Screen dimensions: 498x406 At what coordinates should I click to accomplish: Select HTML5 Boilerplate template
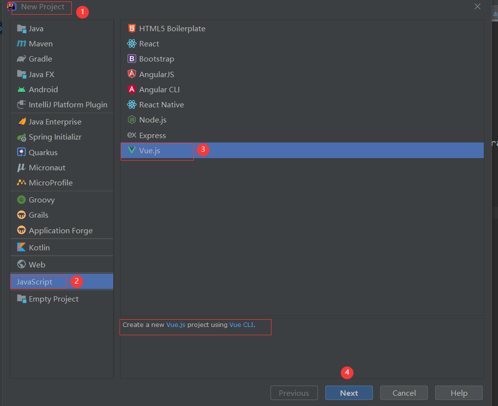[302, 28]
